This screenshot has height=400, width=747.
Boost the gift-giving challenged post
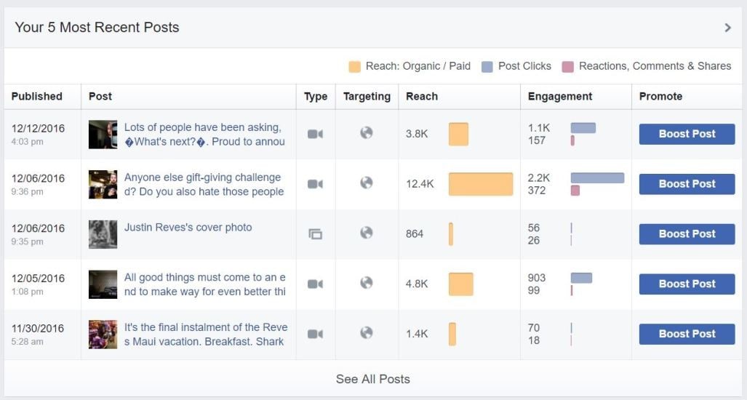687,184
